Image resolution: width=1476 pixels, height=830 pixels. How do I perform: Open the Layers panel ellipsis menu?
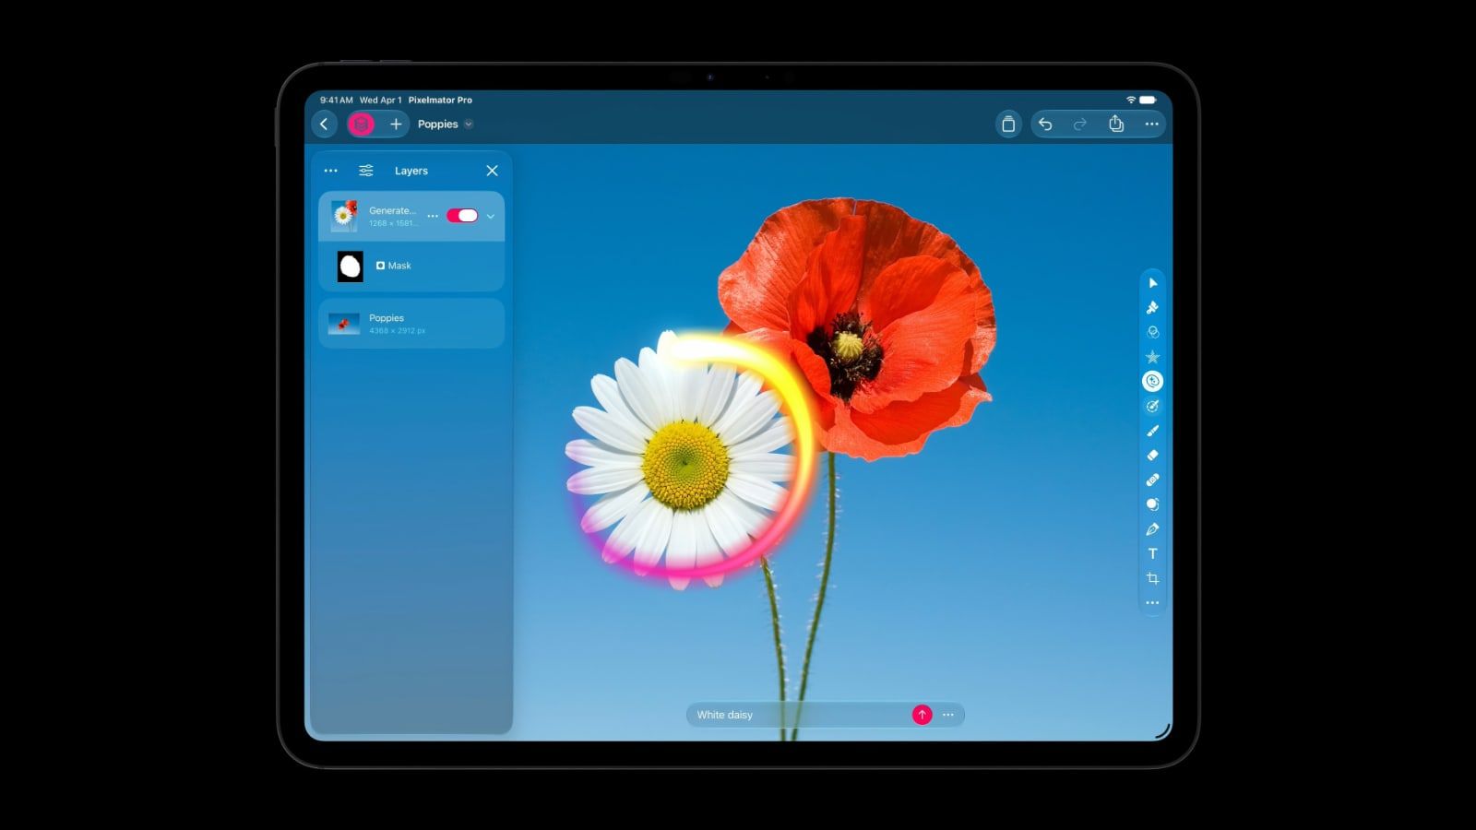[331, 171]
